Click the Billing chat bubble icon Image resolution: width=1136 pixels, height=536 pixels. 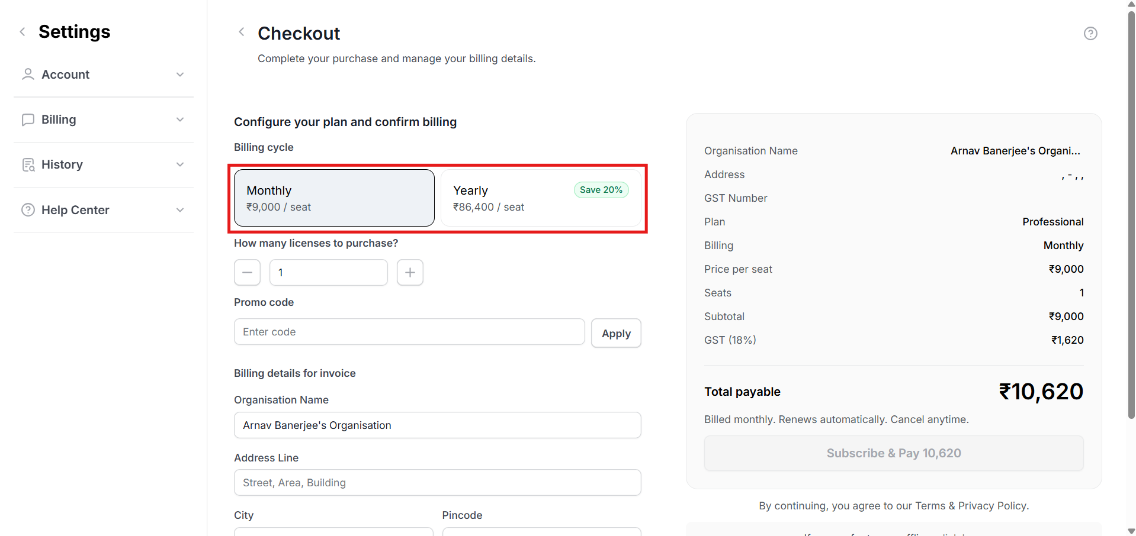pos(28,120)
